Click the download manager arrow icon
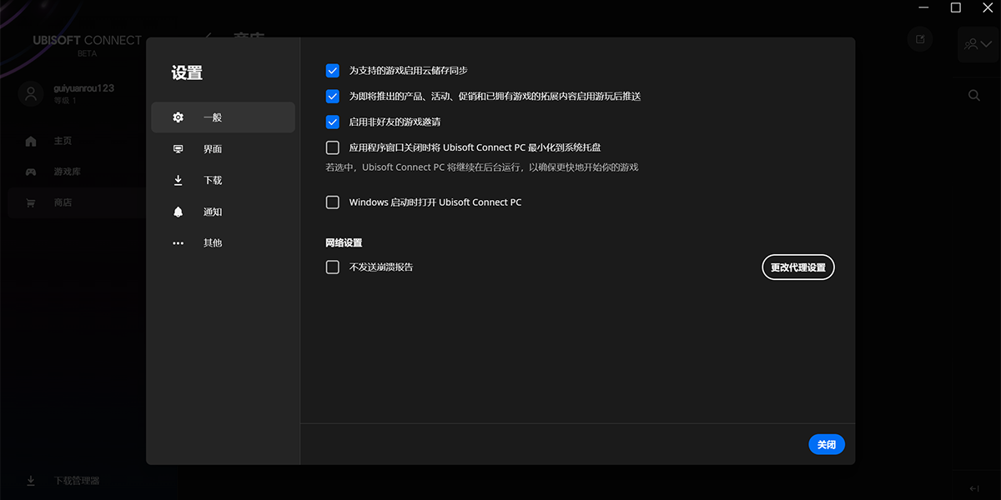This screenshot has width=1001, height=500. 31,481
